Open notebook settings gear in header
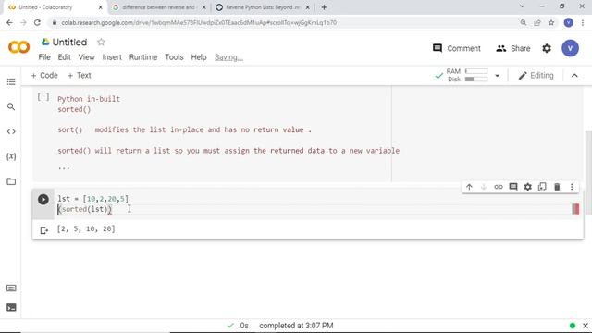The height and width of the screenshot is (333, 592). click(547, 48)
